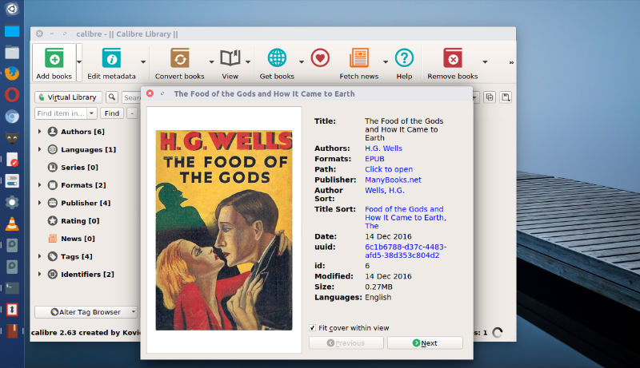Expand Publisher [4] tree node

[x=39, y=203]
